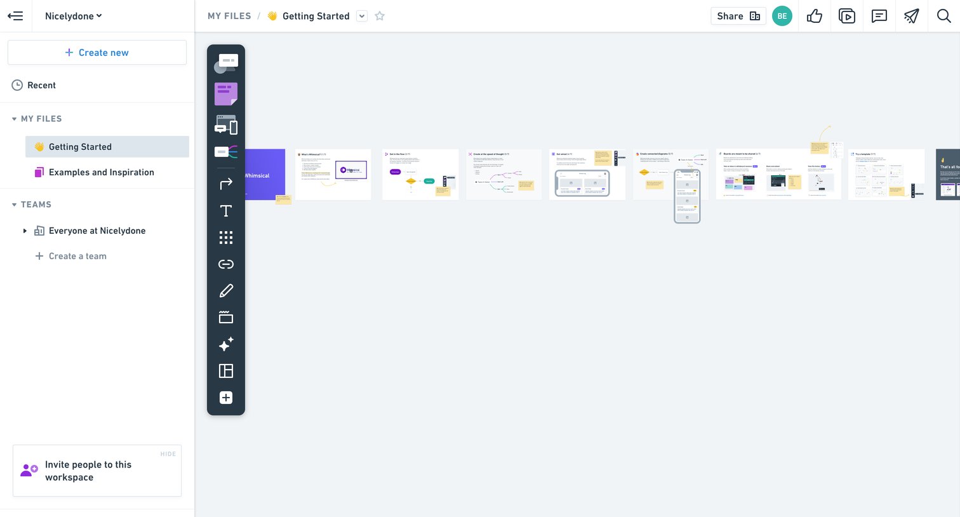Viewport: 960px width, 517px height.
Task: Select the wireframe elements tool
Action: pyautogui.click(x=226, y=124)
